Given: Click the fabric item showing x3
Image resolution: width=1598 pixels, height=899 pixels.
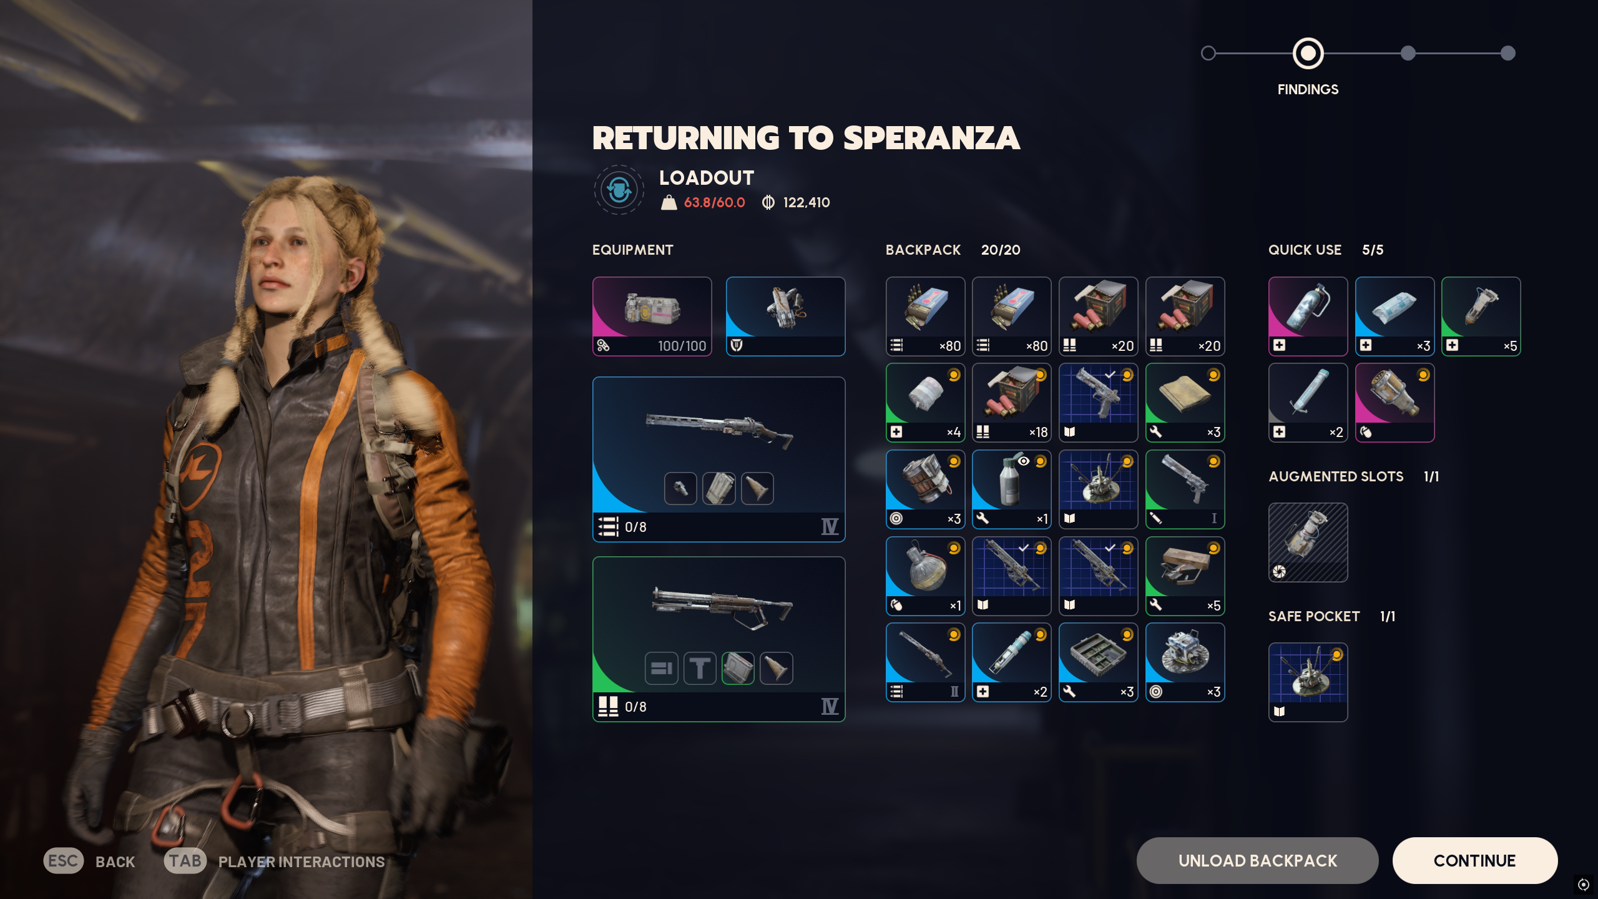Looking at the screenshot, I should point(1185,403).
